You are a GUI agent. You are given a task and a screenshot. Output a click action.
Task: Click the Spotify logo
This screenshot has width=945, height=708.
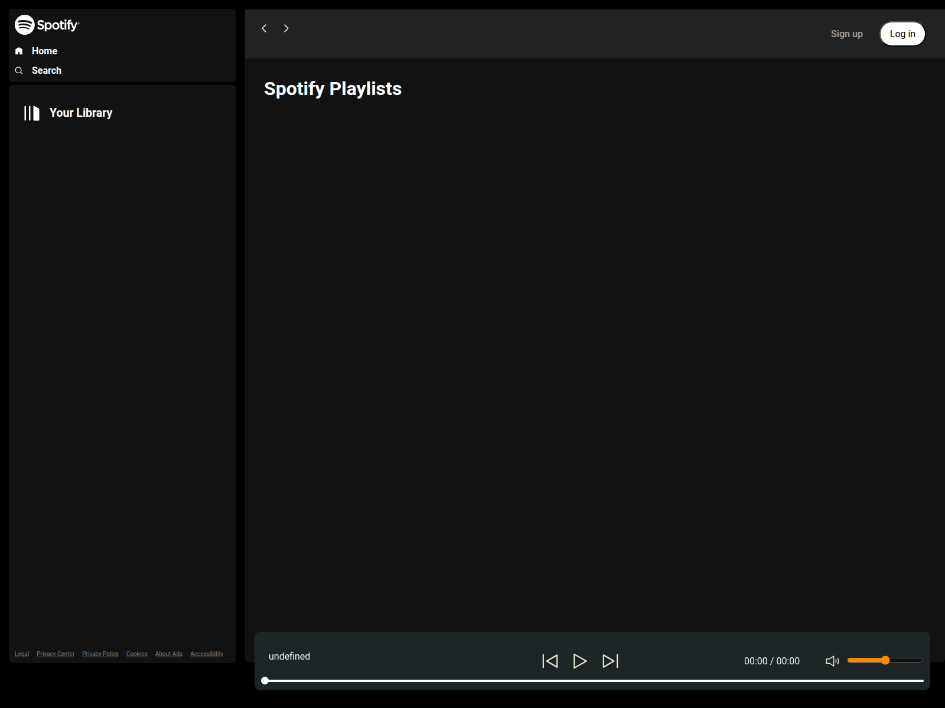[x=47, y=25]
